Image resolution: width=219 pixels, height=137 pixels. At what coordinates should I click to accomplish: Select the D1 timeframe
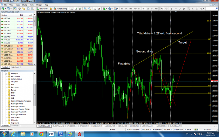click(x=148, y=9)
